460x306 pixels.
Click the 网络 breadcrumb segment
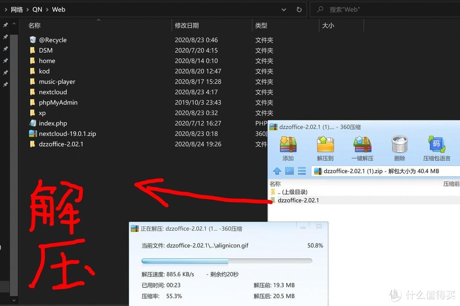click(17, 9)
